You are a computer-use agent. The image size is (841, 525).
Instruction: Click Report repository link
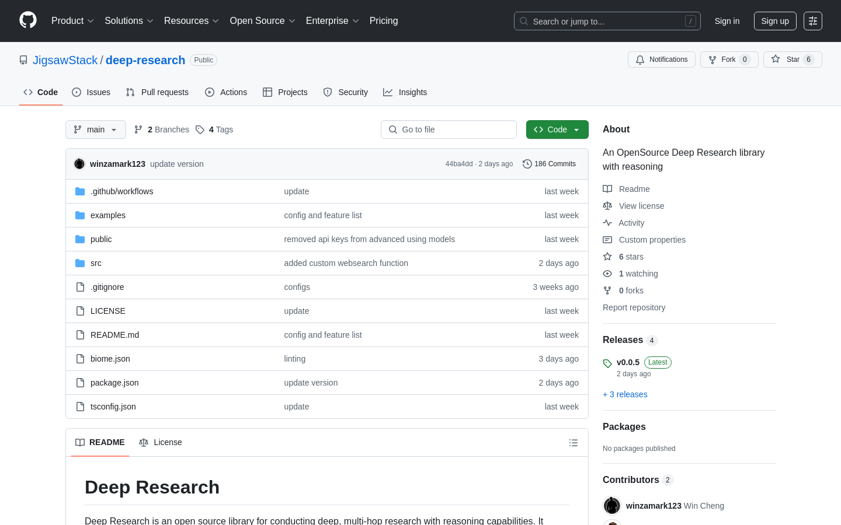[634, 307]
